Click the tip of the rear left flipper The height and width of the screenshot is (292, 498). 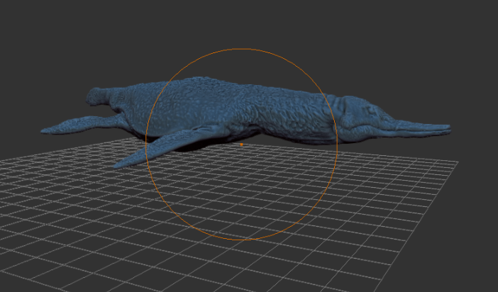[x=45, y=130]
